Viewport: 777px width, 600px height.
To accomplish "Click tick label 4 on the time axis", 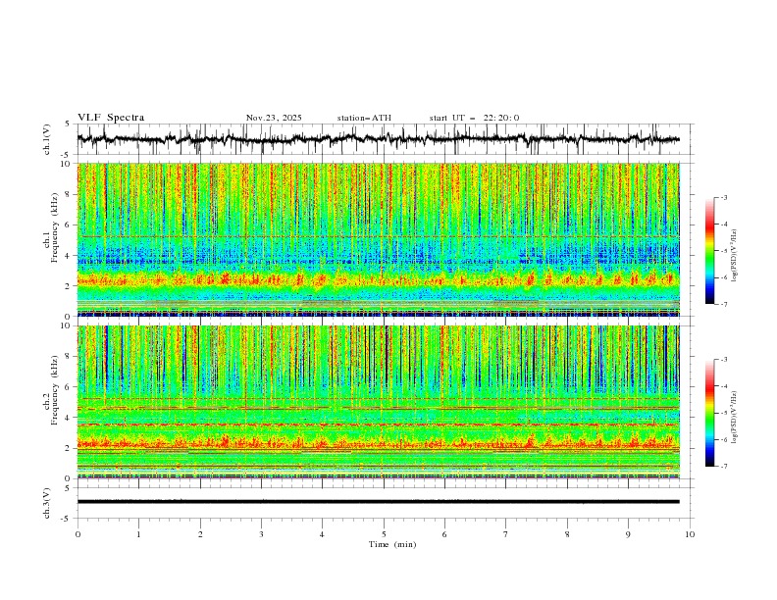I will [322, 534].
